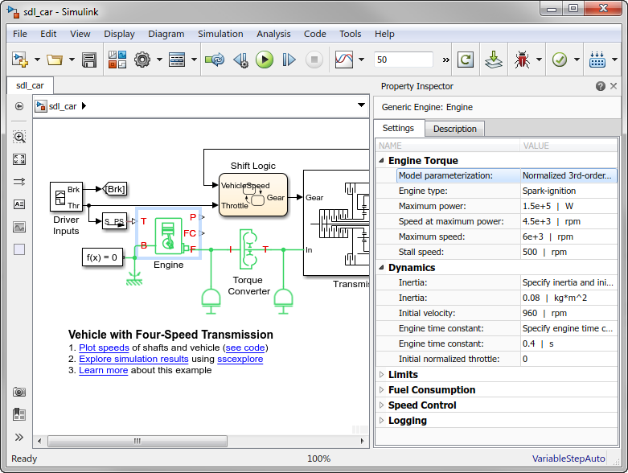This screenshot has height=473, width=628.
Task: Select the Fit to View palette icon
Action: tap(19, 159)
